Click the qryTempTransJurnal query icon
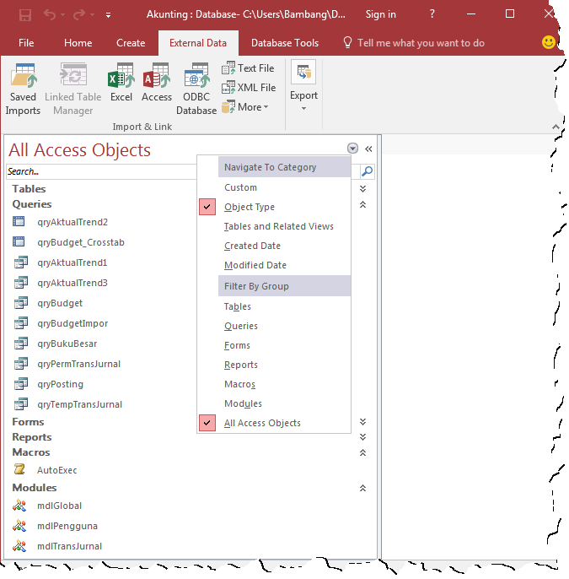Viewport: 569px width, 579px height. pyautogui.click(x=20, y=404)
